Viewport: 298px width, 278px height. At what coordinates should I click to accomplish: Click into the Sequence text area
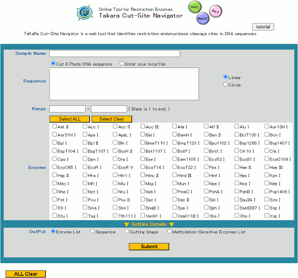pos(124,84)
